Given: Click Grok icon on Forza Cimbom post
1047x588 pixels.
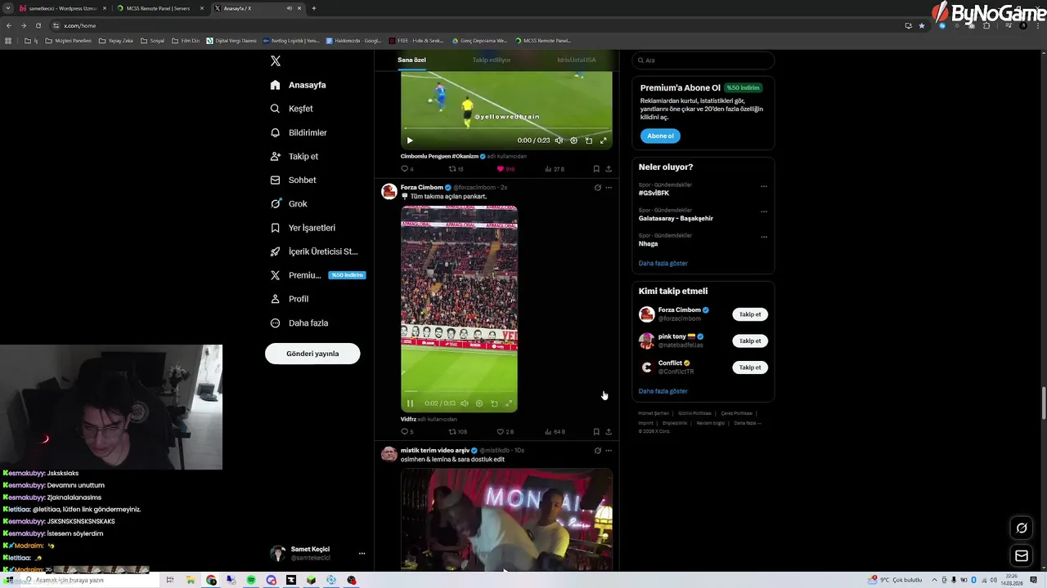Looking at the screenshot, I should (597, 188).
